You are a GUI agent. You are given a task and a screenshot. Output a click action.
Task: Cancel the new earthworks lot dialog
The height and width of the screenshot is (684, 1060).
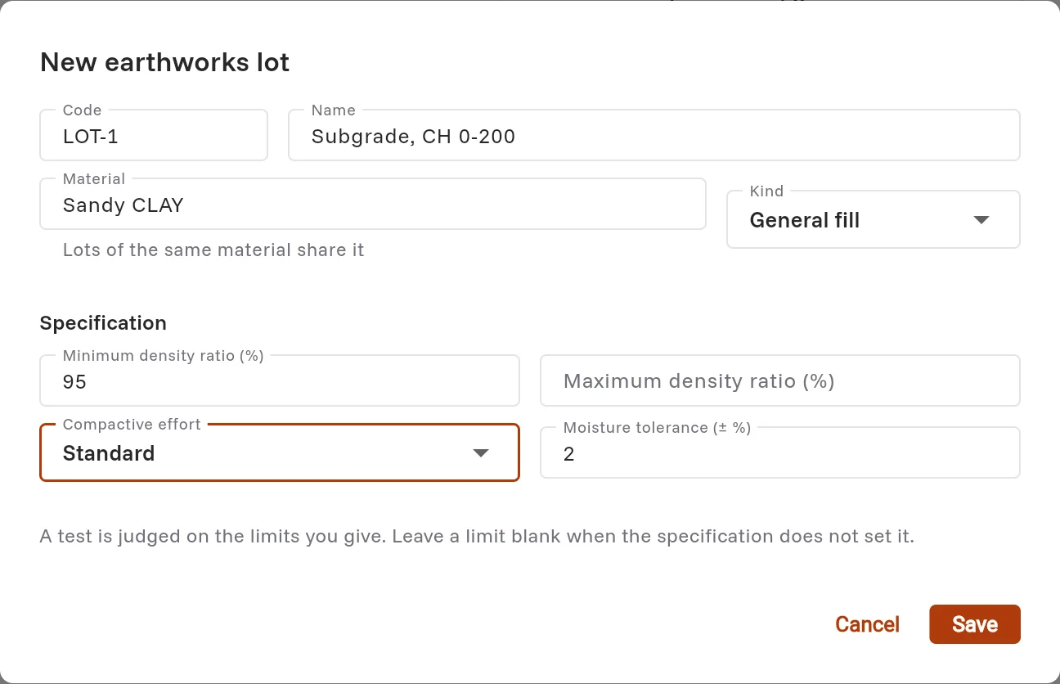pos(867,624)
